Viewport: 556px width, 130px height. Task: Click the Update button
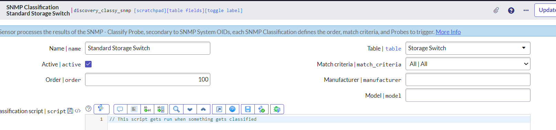click(x=545, y=10)
